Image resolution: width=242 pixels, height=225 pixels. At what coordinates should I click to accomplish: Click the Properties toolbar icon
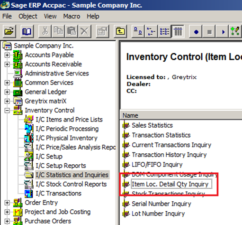tap(102, 31)
